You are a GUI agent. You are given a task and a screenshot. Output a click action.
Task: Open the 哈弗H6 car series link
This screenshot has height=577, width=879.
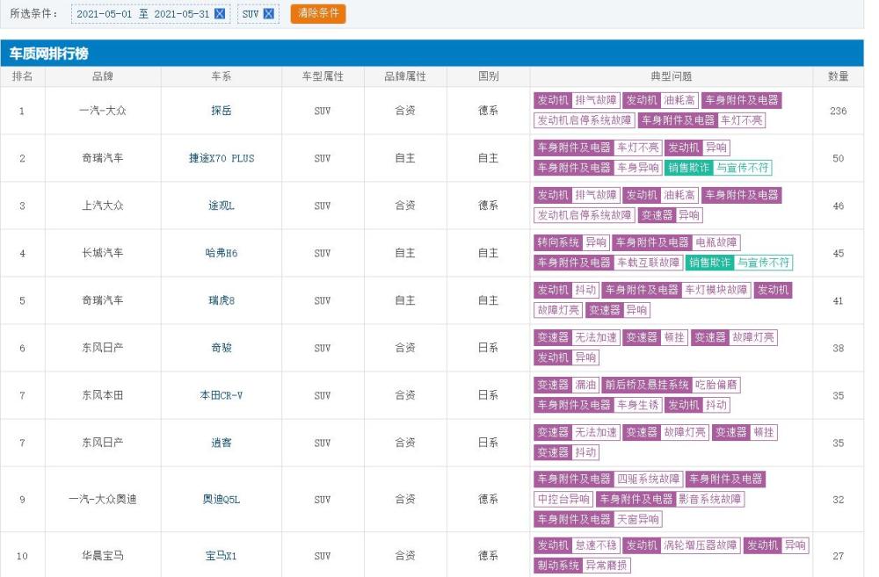(x=222, y=253)
